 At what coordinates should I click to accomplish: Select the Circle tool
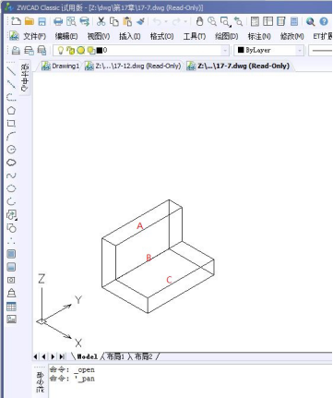[x=11, y=150]
